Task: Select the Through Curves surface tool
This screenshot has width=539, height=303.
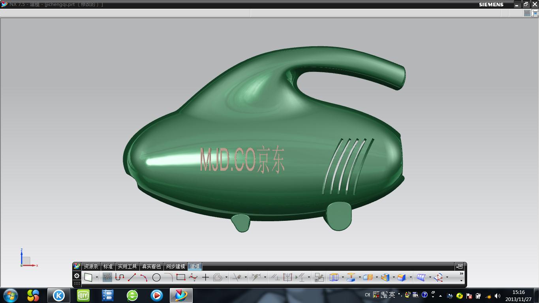Action: tap(421, 277)
